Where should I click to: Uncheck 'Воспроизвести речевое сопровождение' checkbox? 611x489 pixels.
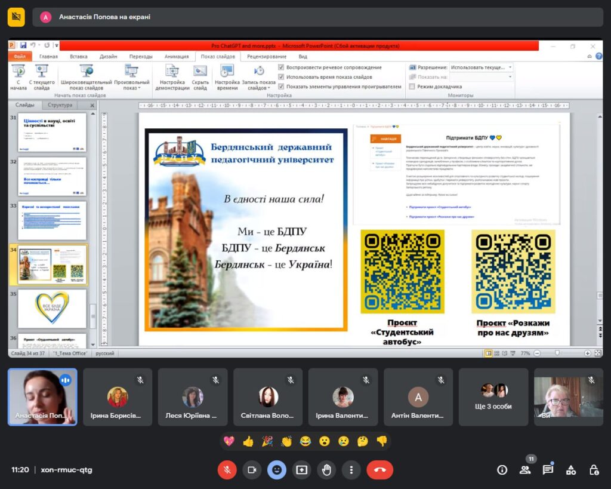(x=282, y=67)
